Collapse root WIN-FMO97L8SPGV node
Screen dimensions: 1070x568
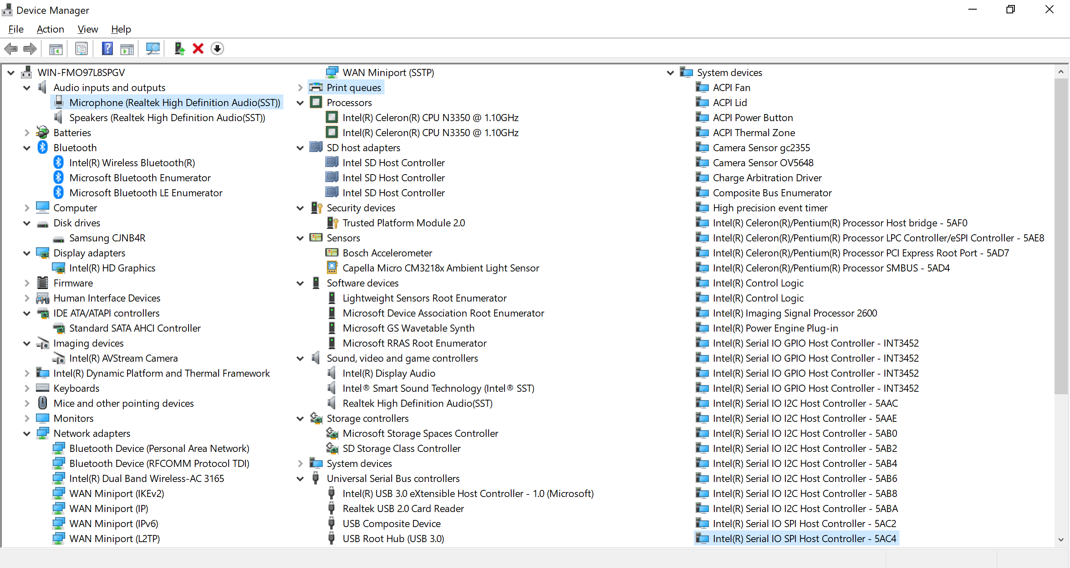click(x=11, y=73)
